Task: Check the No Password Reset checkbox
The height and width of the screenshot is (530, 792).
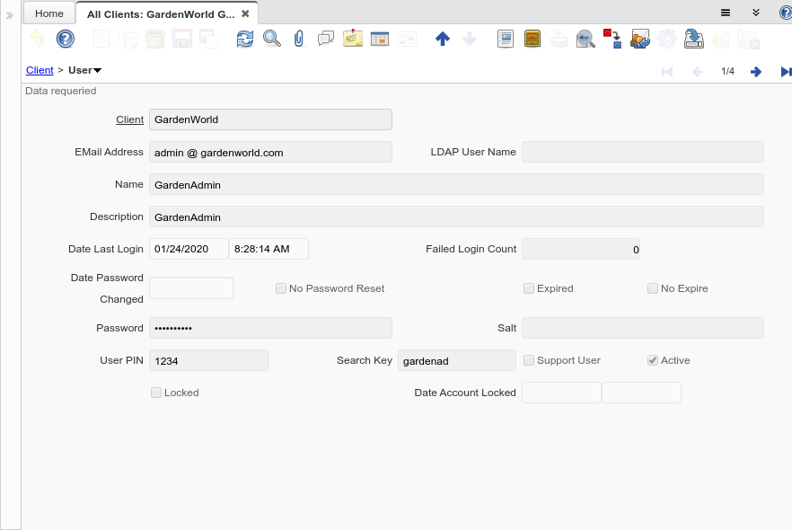Action: (x=281, y=288)
